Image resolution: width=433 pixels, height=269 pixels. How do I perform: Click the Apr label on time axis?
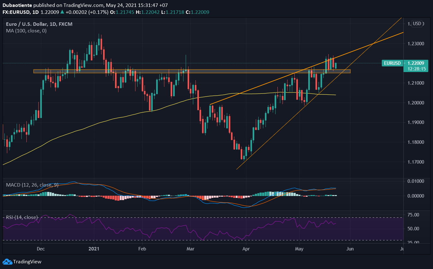(x=246, y=249)
